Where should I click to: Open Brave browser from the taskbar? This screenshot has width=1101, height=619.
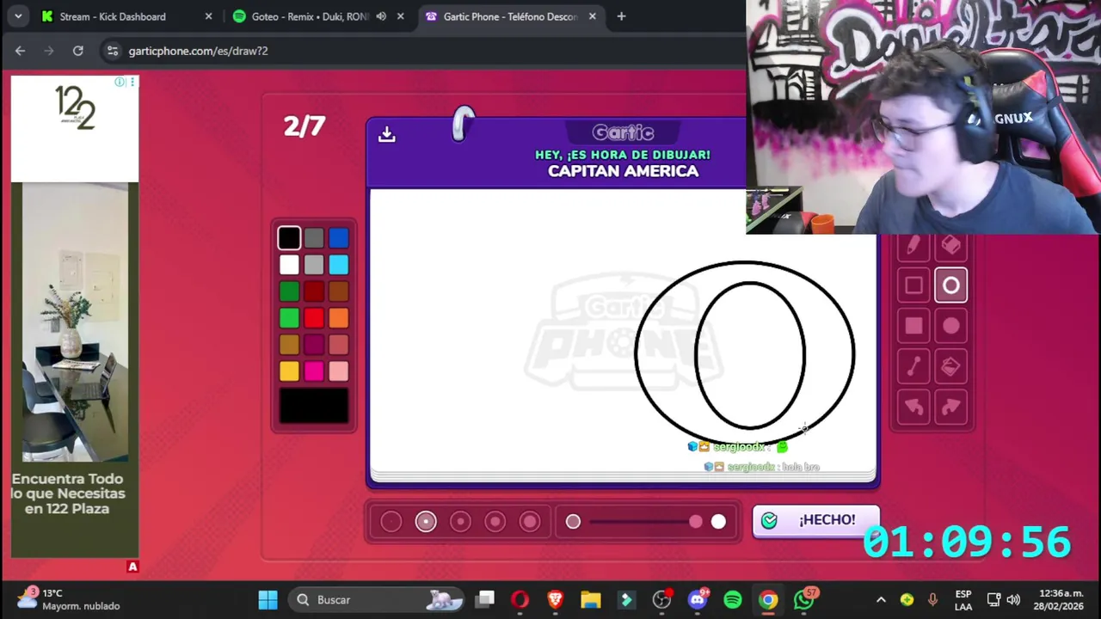(x=555, y=600)
